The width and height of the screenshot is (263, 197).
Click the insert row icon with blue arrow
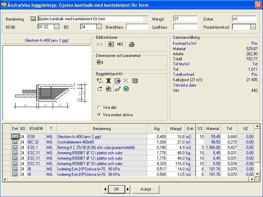(x=117, y=81)
